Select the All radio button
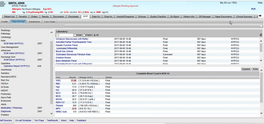Viewport: 264px width, 124px height. (x=95, y=35)
